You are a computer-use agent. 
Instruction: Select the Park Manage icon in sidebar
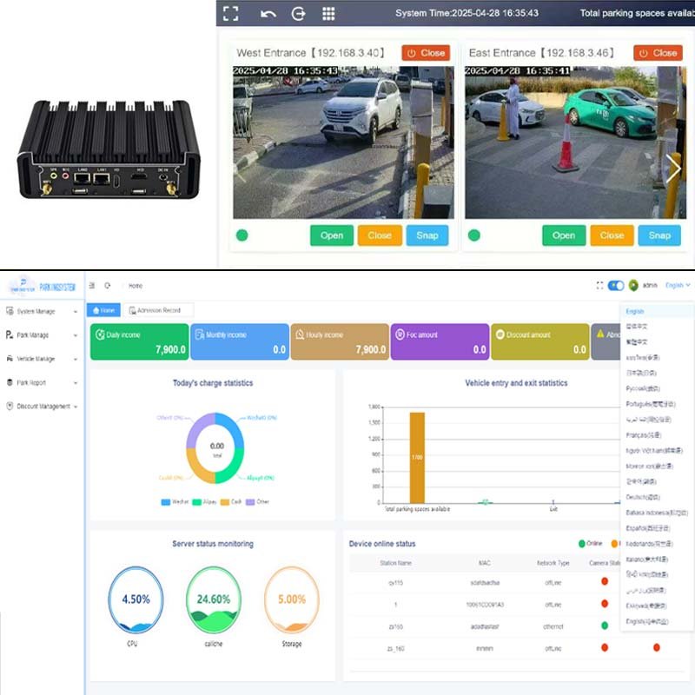coord(9,334)
